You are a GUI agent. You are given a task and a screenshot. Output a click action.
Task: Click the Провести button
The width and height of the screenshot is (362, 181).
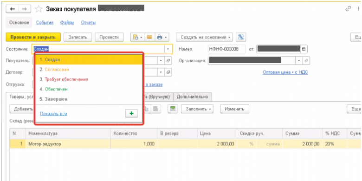(x=109, y=37)
